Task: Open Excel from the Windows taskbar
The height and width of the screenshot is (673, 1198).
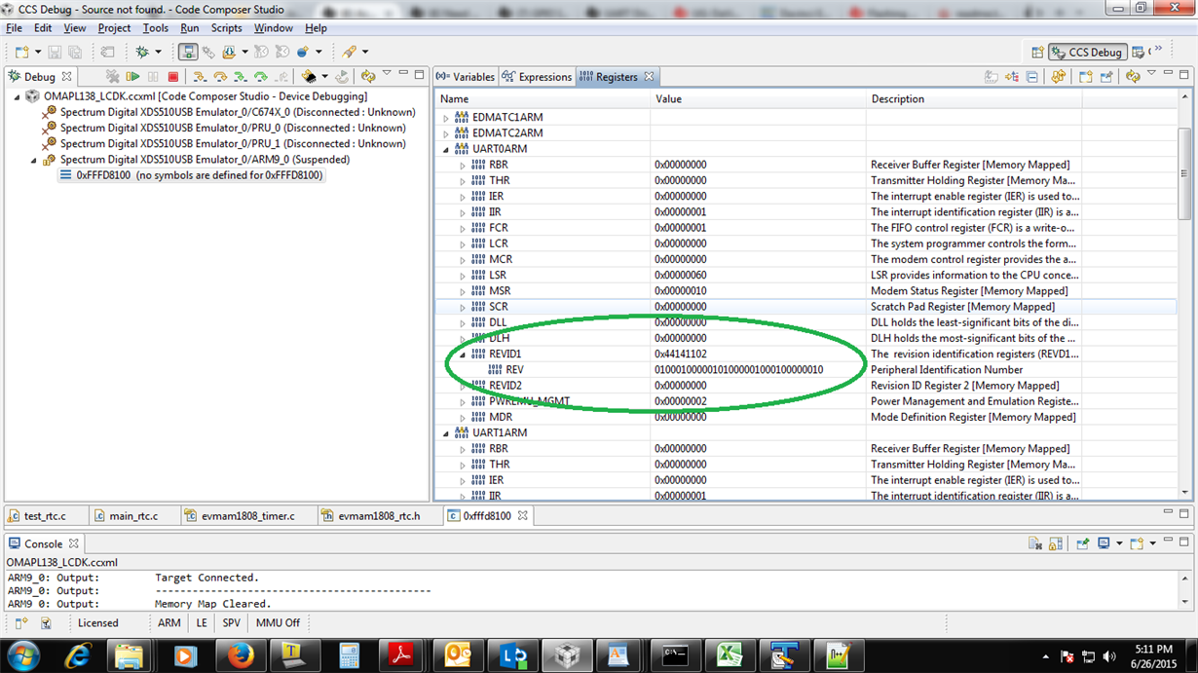Action: (730, 655)
